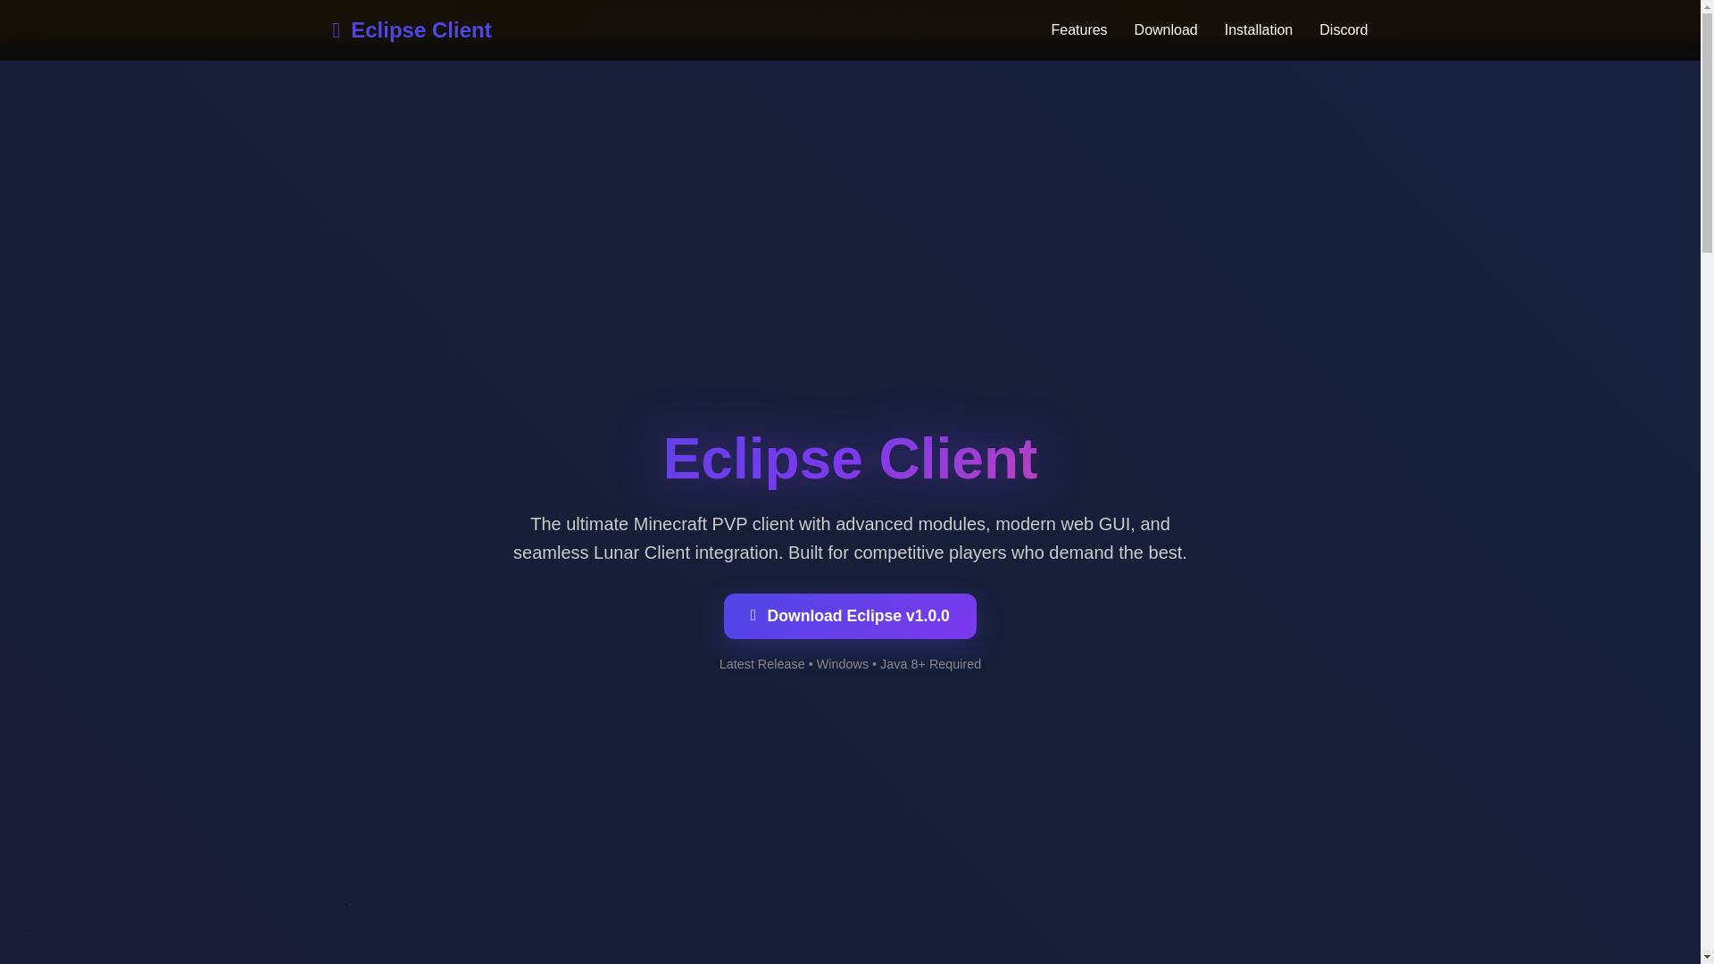Click the Eclipse Client logo icon in navbar
Image resolution: width=1714 pixels, height=964 pixels.
point(337,30)
